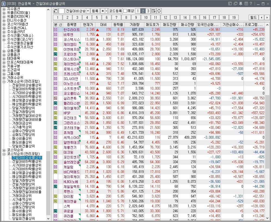The width and height of the screenshot is (271, 222).
Task: Click the marker icon of HLB이노베 row
Action: tap(55, 182)
